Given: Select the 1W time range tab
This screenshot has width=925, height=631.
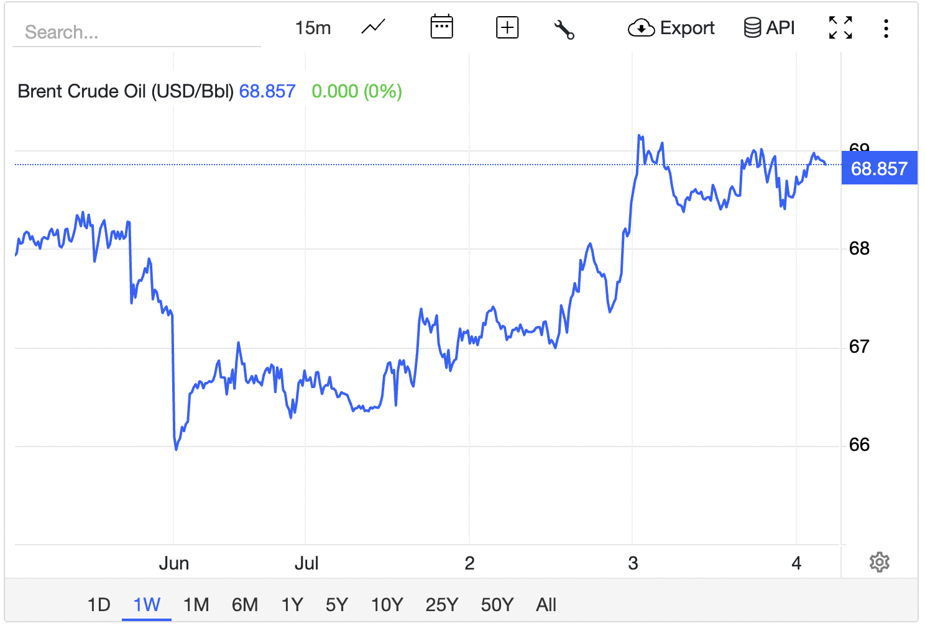Looking at the screenshot, I should [147, 604].
